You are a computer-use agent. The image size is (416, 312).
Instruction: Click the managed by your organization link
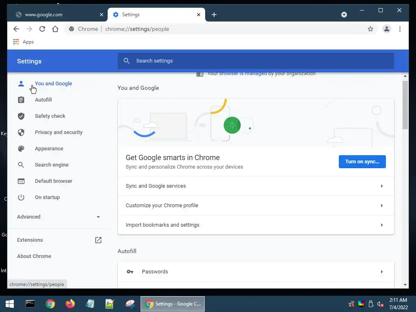[243, 74]
